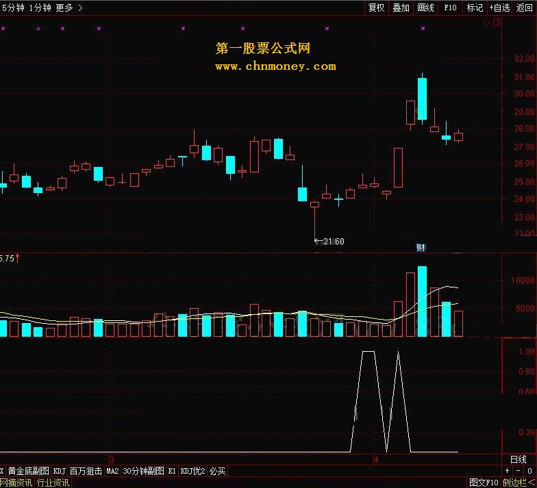The width and height of the screenshot is (537, 488).
Task: Select the KDJ indicator tab
Action: coord(59,471)
